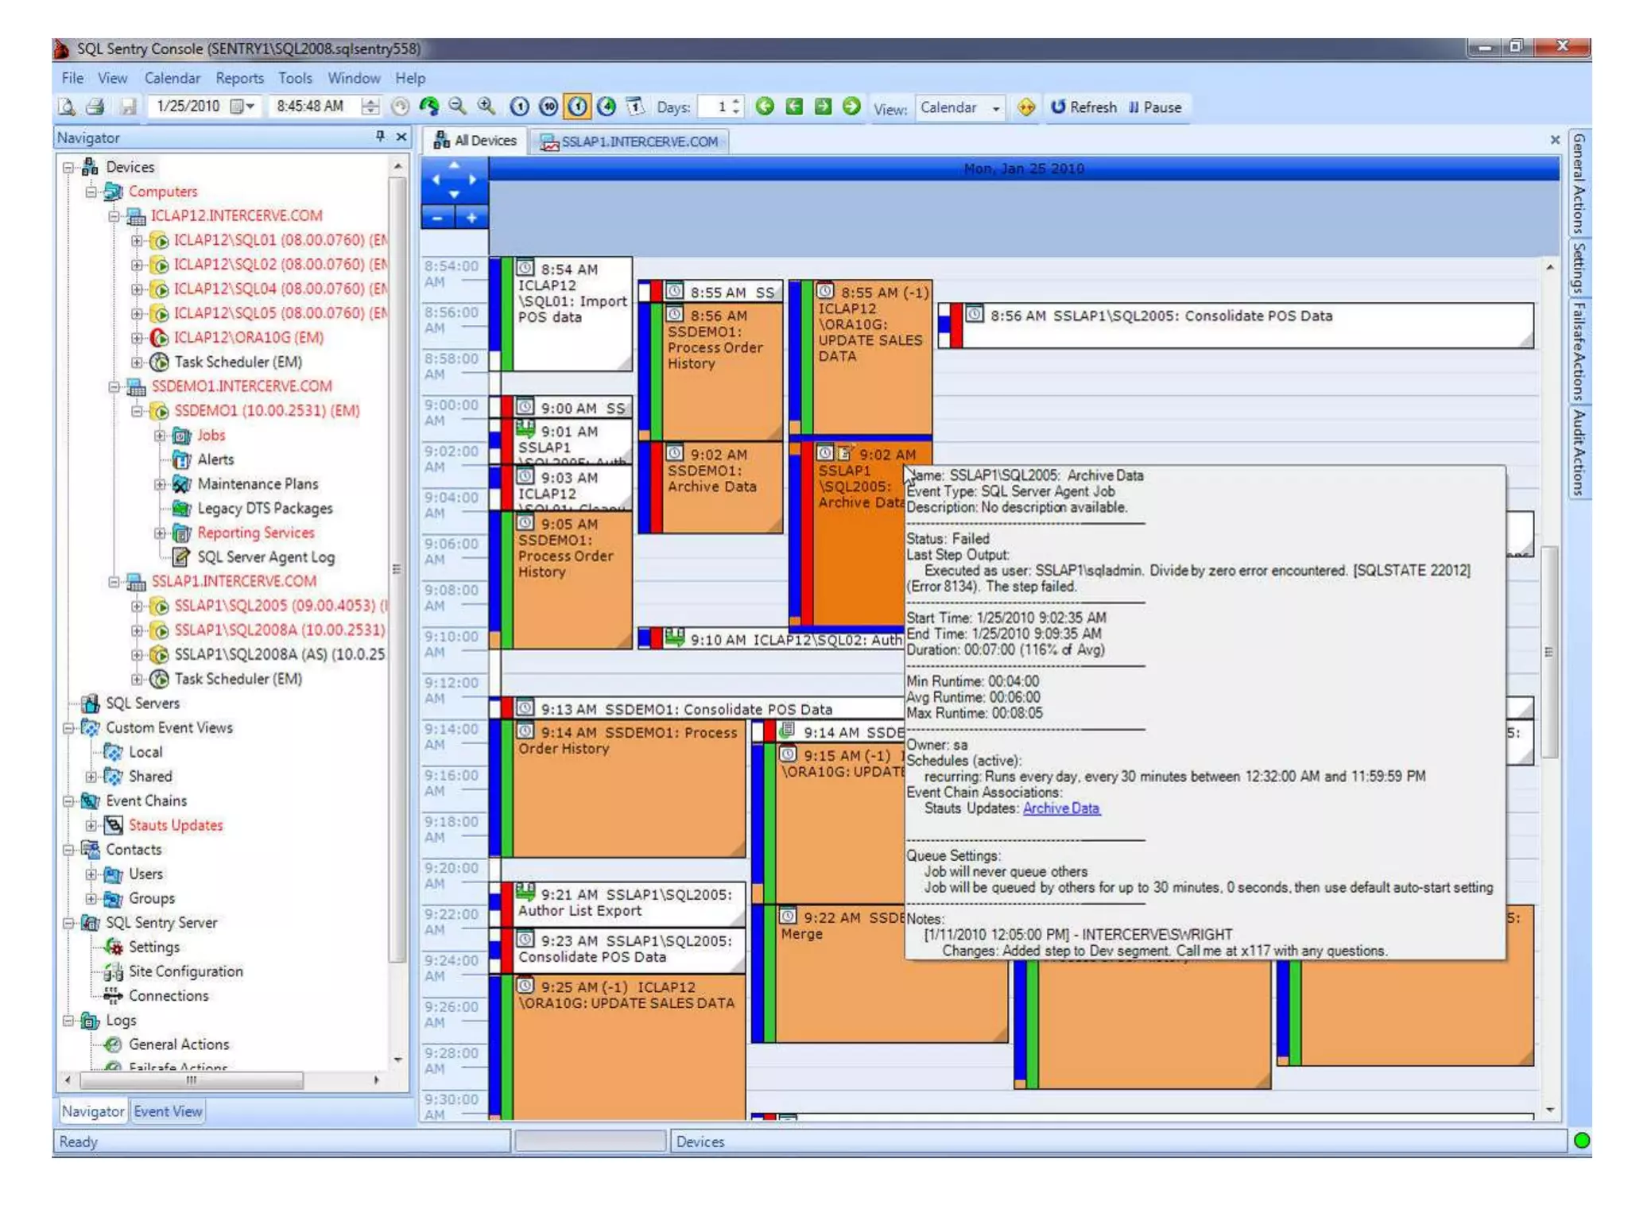Click the 10-minute interval clock icon
Screen dimensions: 1628x1221
click(548, 107)
